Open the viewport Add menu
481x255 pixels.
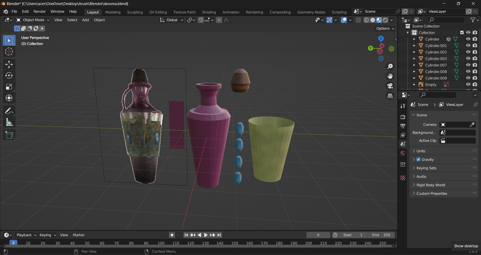(85, 20)
